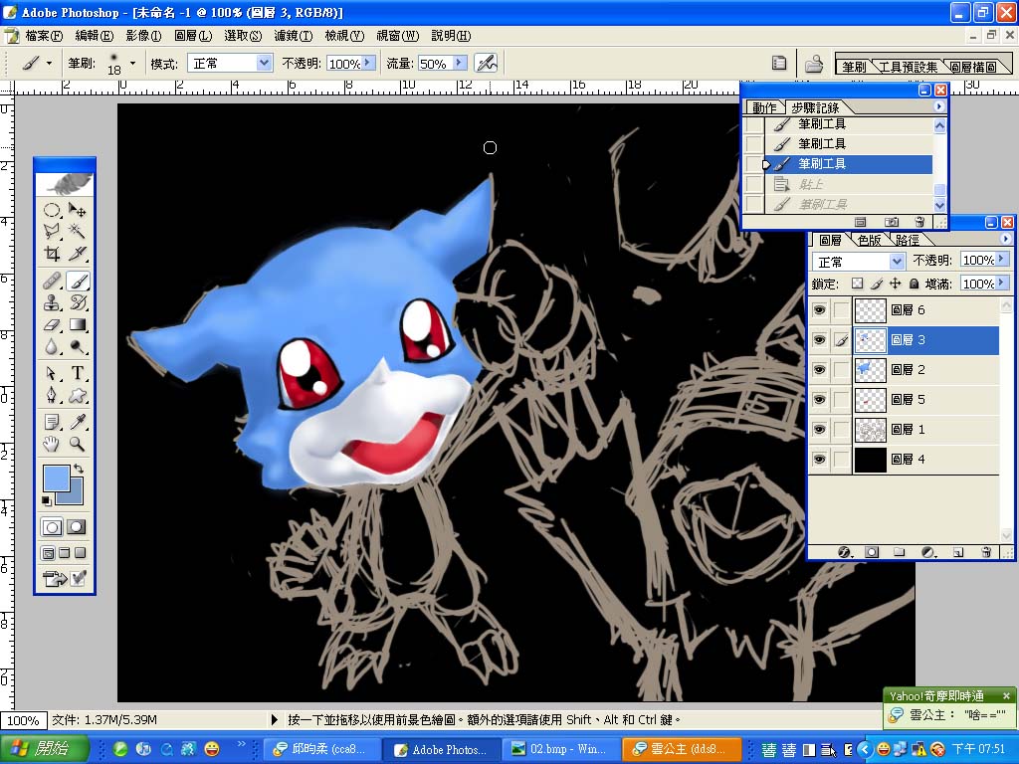Open brush 不透明 slider arrow in options bar

(368, 63)
